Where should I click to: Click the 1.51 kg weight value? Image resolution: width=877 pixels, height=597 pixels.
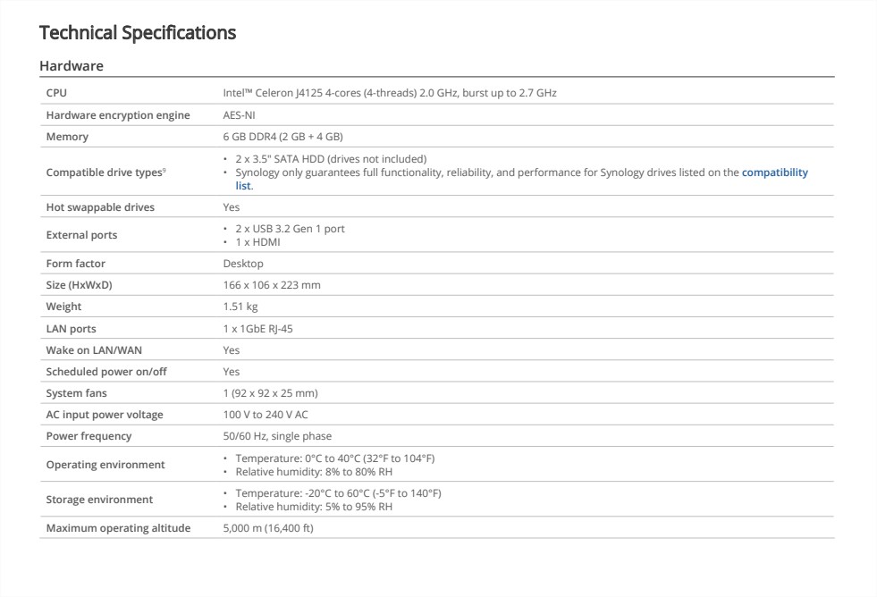(240, 307)
